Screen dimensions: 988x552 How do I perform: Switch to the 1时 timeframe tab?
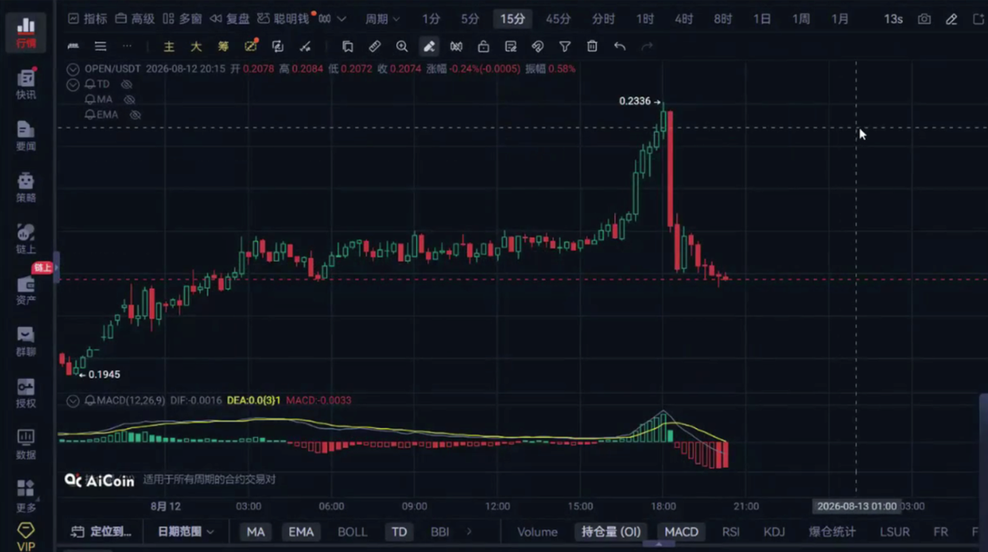click(x=645, y=19)
